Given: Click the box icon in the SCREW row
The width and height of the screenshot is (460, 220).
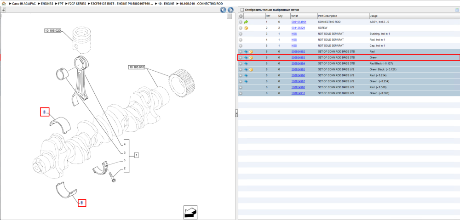Looking at the screenshot, I should pyautogui.click(x=246, y=28).
